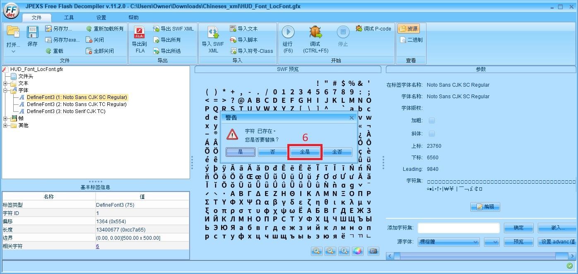Screen dimensions: 578x274
Task: Click 导出 SWF XML
Action: click(x=173, y=29)
